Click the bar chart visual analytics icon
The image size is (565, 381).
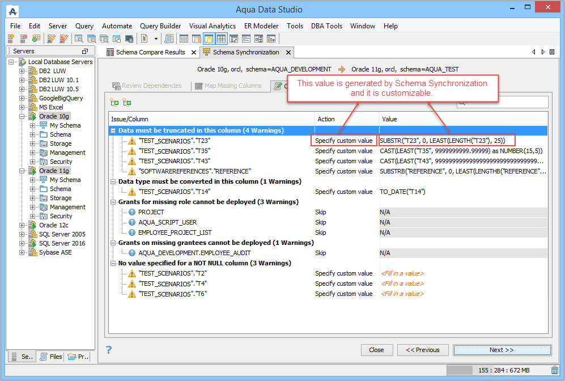pos(271,39)
